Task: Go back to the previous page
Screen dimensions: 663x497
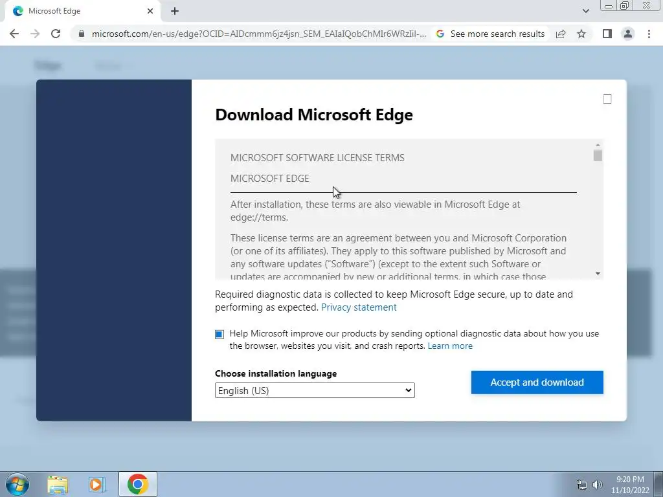Action: 14,34
